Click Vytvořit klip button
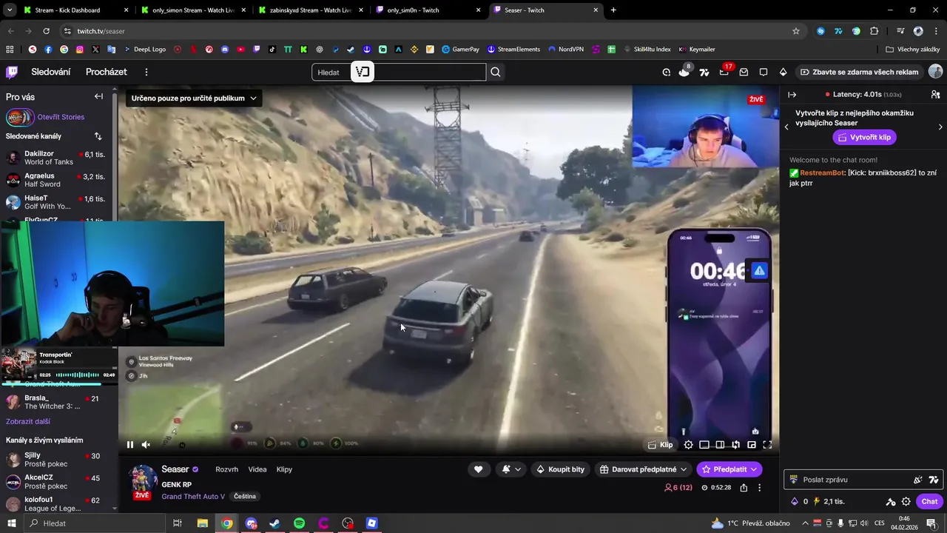Viewport: 947px width, 533px height. point(864,137)
